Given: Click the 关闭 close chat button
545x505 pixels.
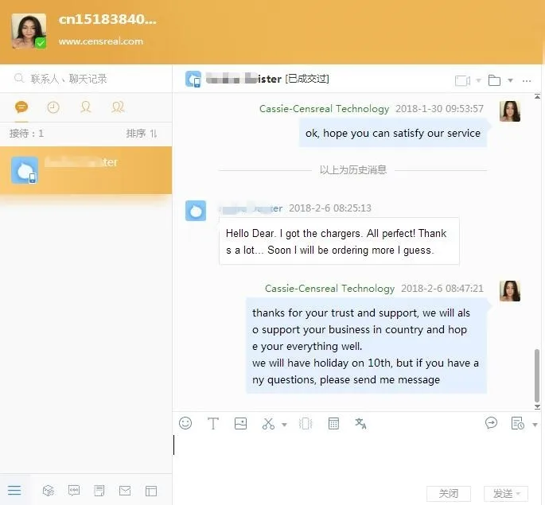Looking at the screenshot, I should click(449, 493).
